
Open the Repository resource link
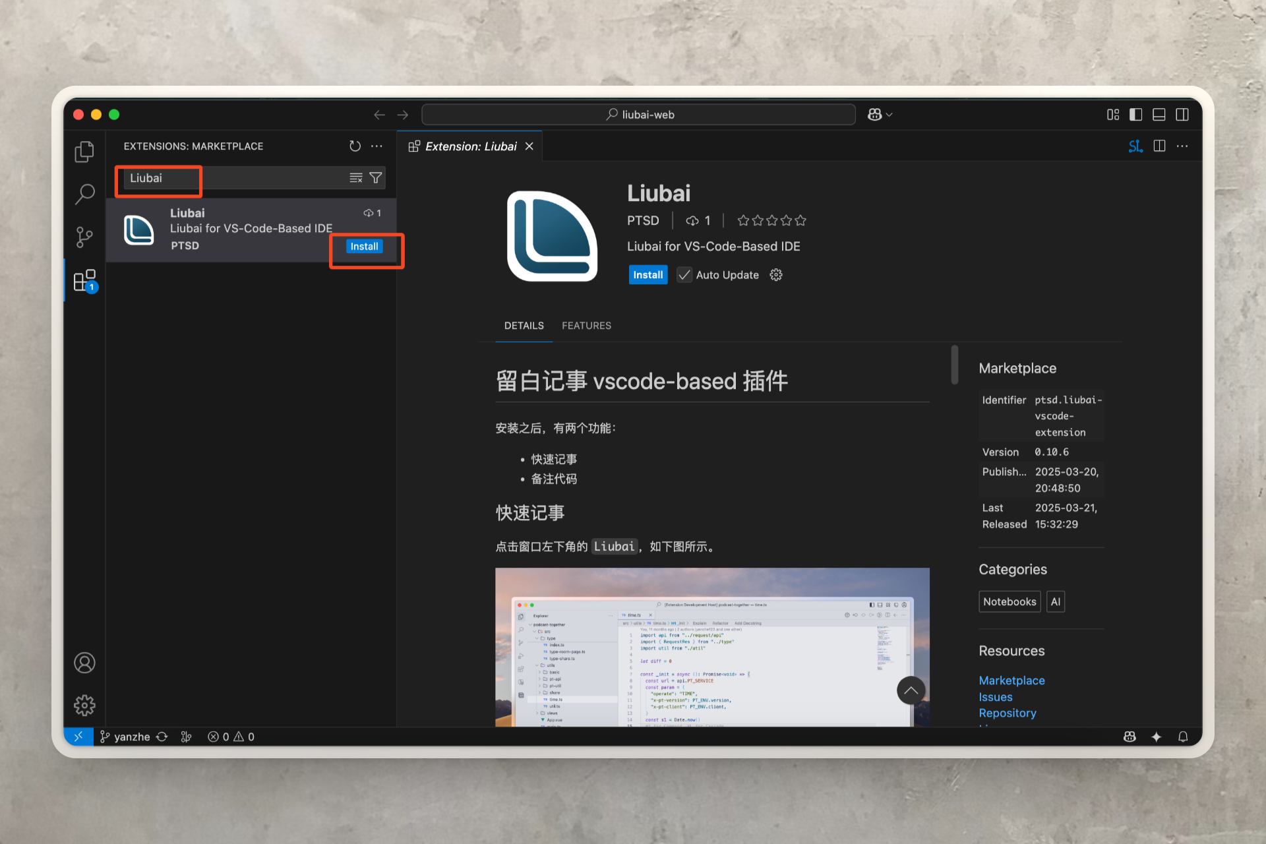(1007, 713)
